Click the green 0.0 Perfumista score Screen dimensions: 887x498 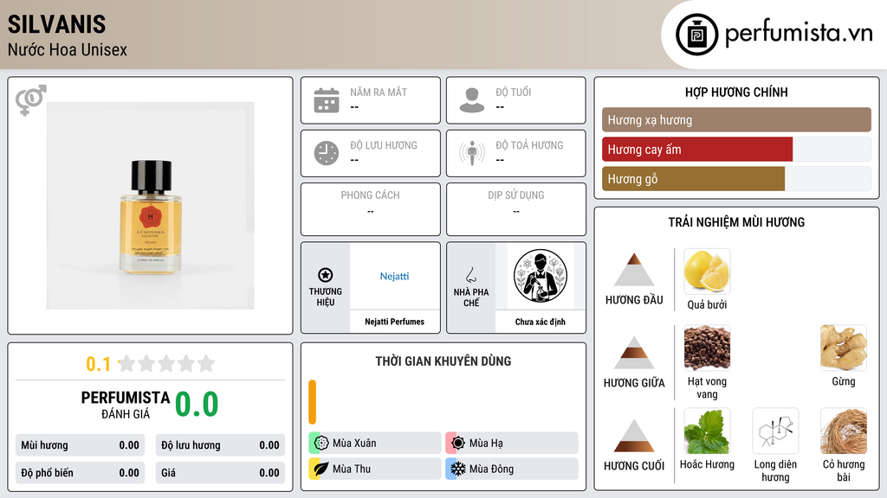(x=197, y=405)
